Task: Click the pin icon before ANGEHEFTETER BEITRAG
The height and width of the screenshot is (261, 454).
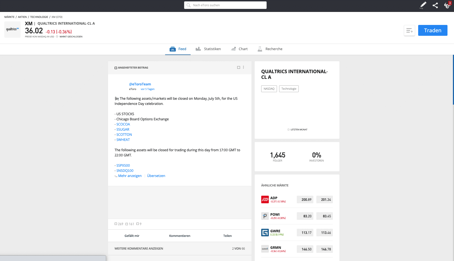Action: [116, 68]
